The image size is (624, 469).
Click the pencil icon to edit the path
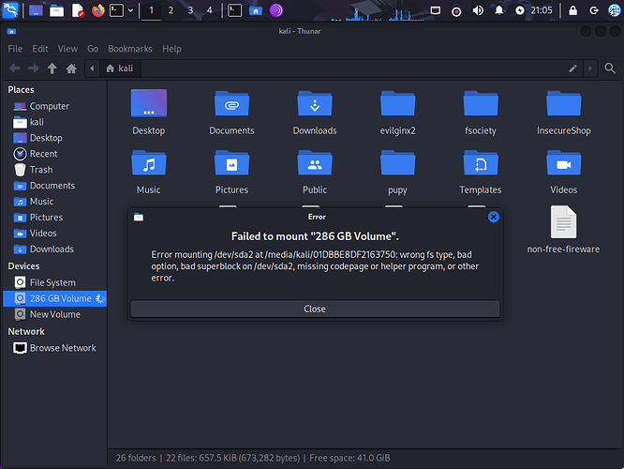(572, 68)
